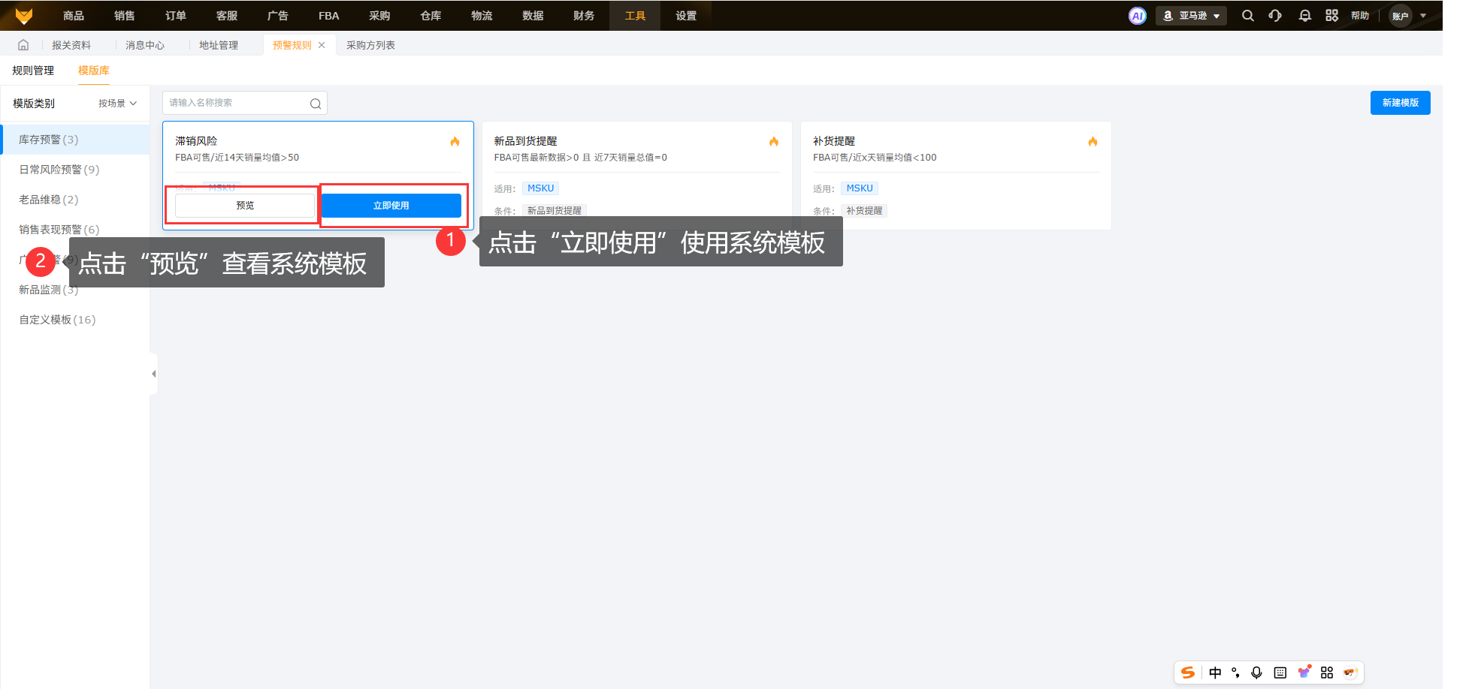Open the FBA menu

pos(329,16)
